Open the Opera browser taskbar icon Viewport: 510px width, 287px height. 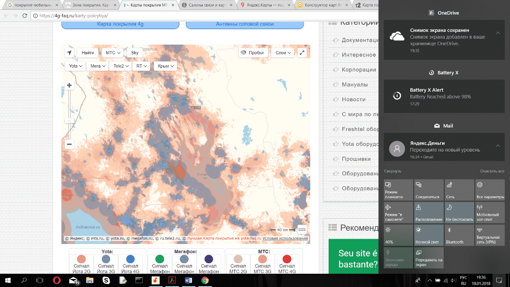(57, 280)
